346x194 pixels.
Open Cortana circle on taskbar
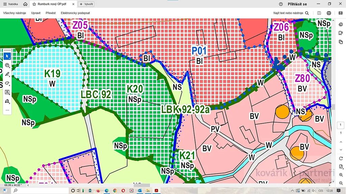73,191
